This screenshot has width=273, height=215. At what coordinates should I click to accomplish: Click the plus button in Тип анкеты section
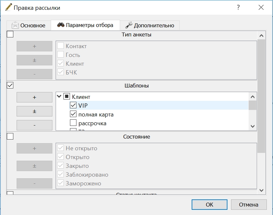click(34, 46)
